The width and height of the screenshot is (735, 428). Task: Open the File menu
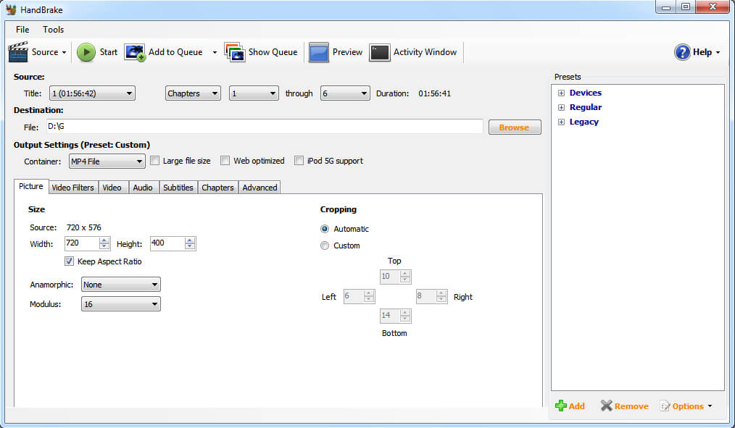(x=22, y=30)
